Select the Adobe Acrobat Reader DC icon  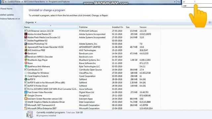click(26, 34)
